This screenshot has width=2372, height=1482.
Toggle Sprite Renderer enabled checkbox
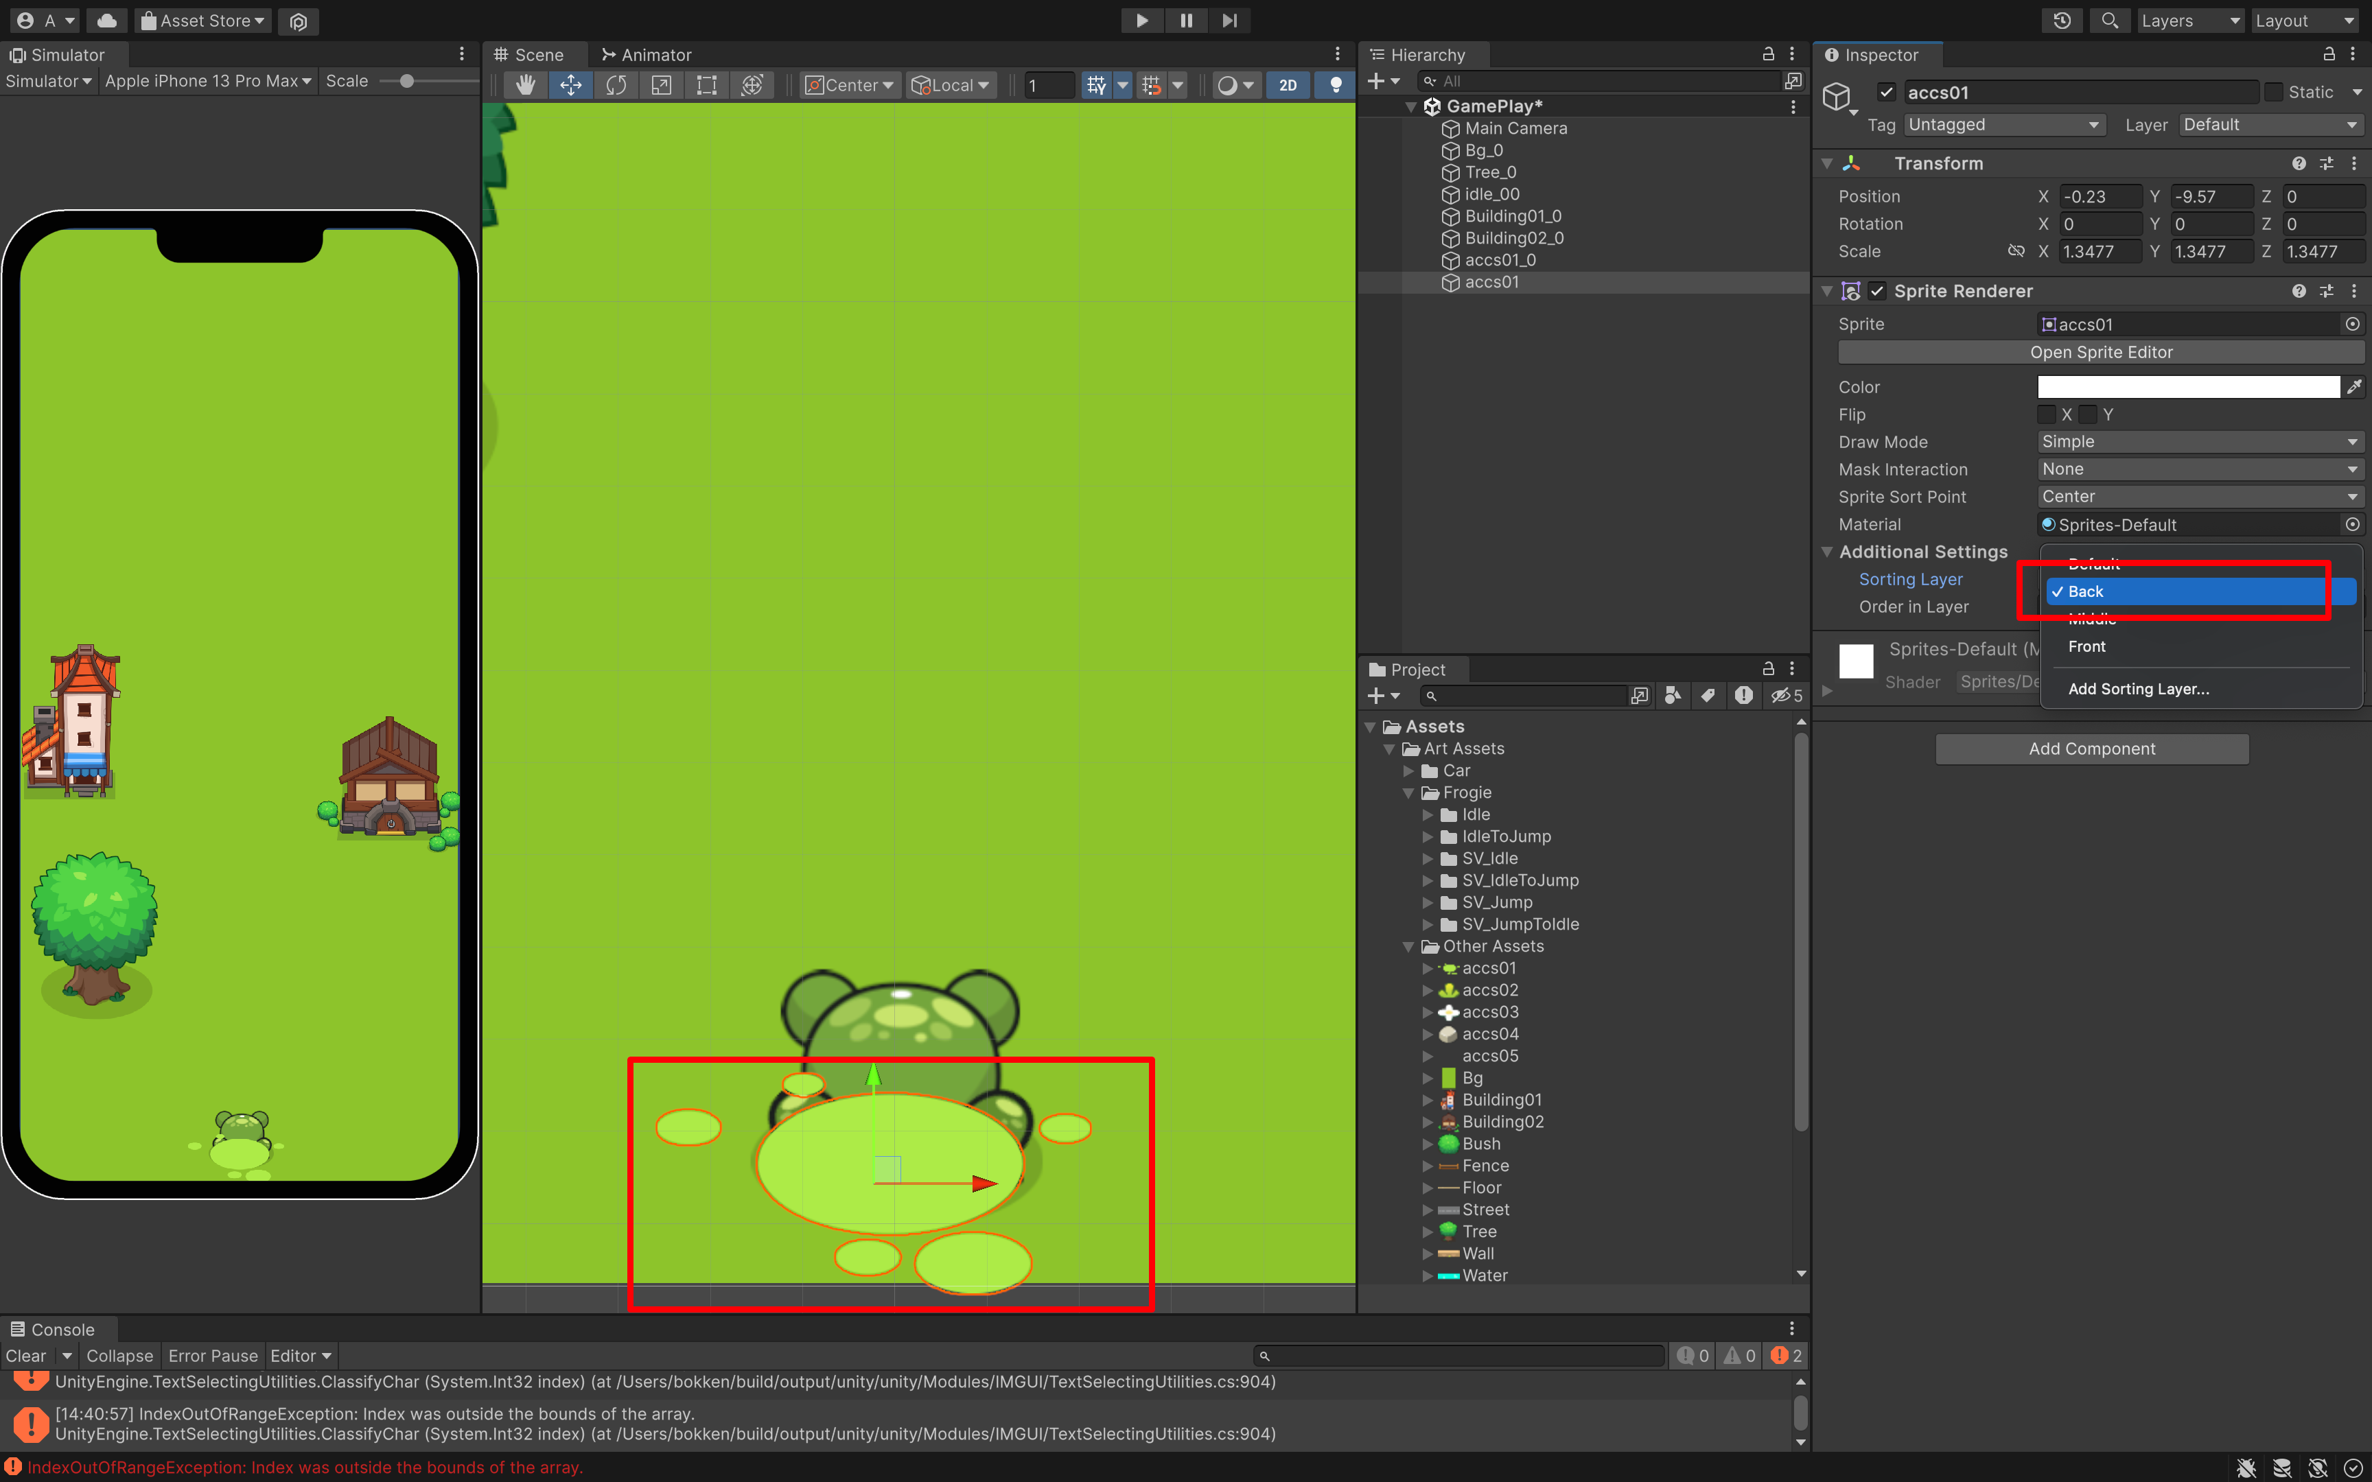(x=1877, y=291)
